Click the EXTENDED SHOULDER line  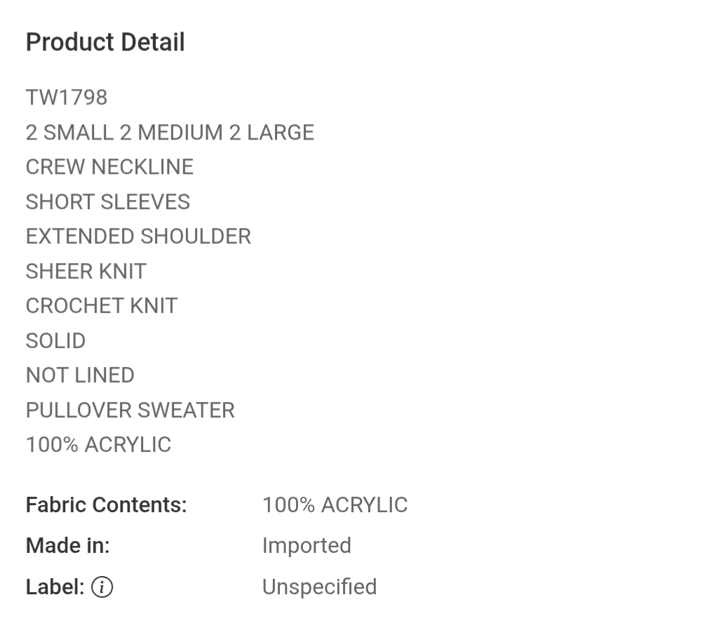pos(138,236)
